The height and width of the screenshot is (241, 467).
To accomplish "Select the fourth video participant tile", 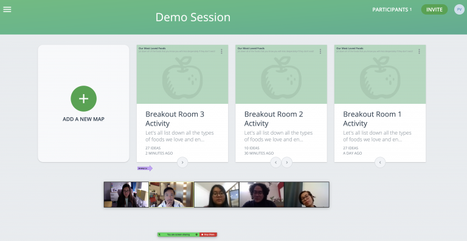I will click(262, 195).
